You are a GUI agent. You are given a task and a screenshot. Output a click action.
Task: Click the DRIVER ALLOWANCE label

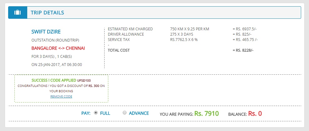[126, 34]
